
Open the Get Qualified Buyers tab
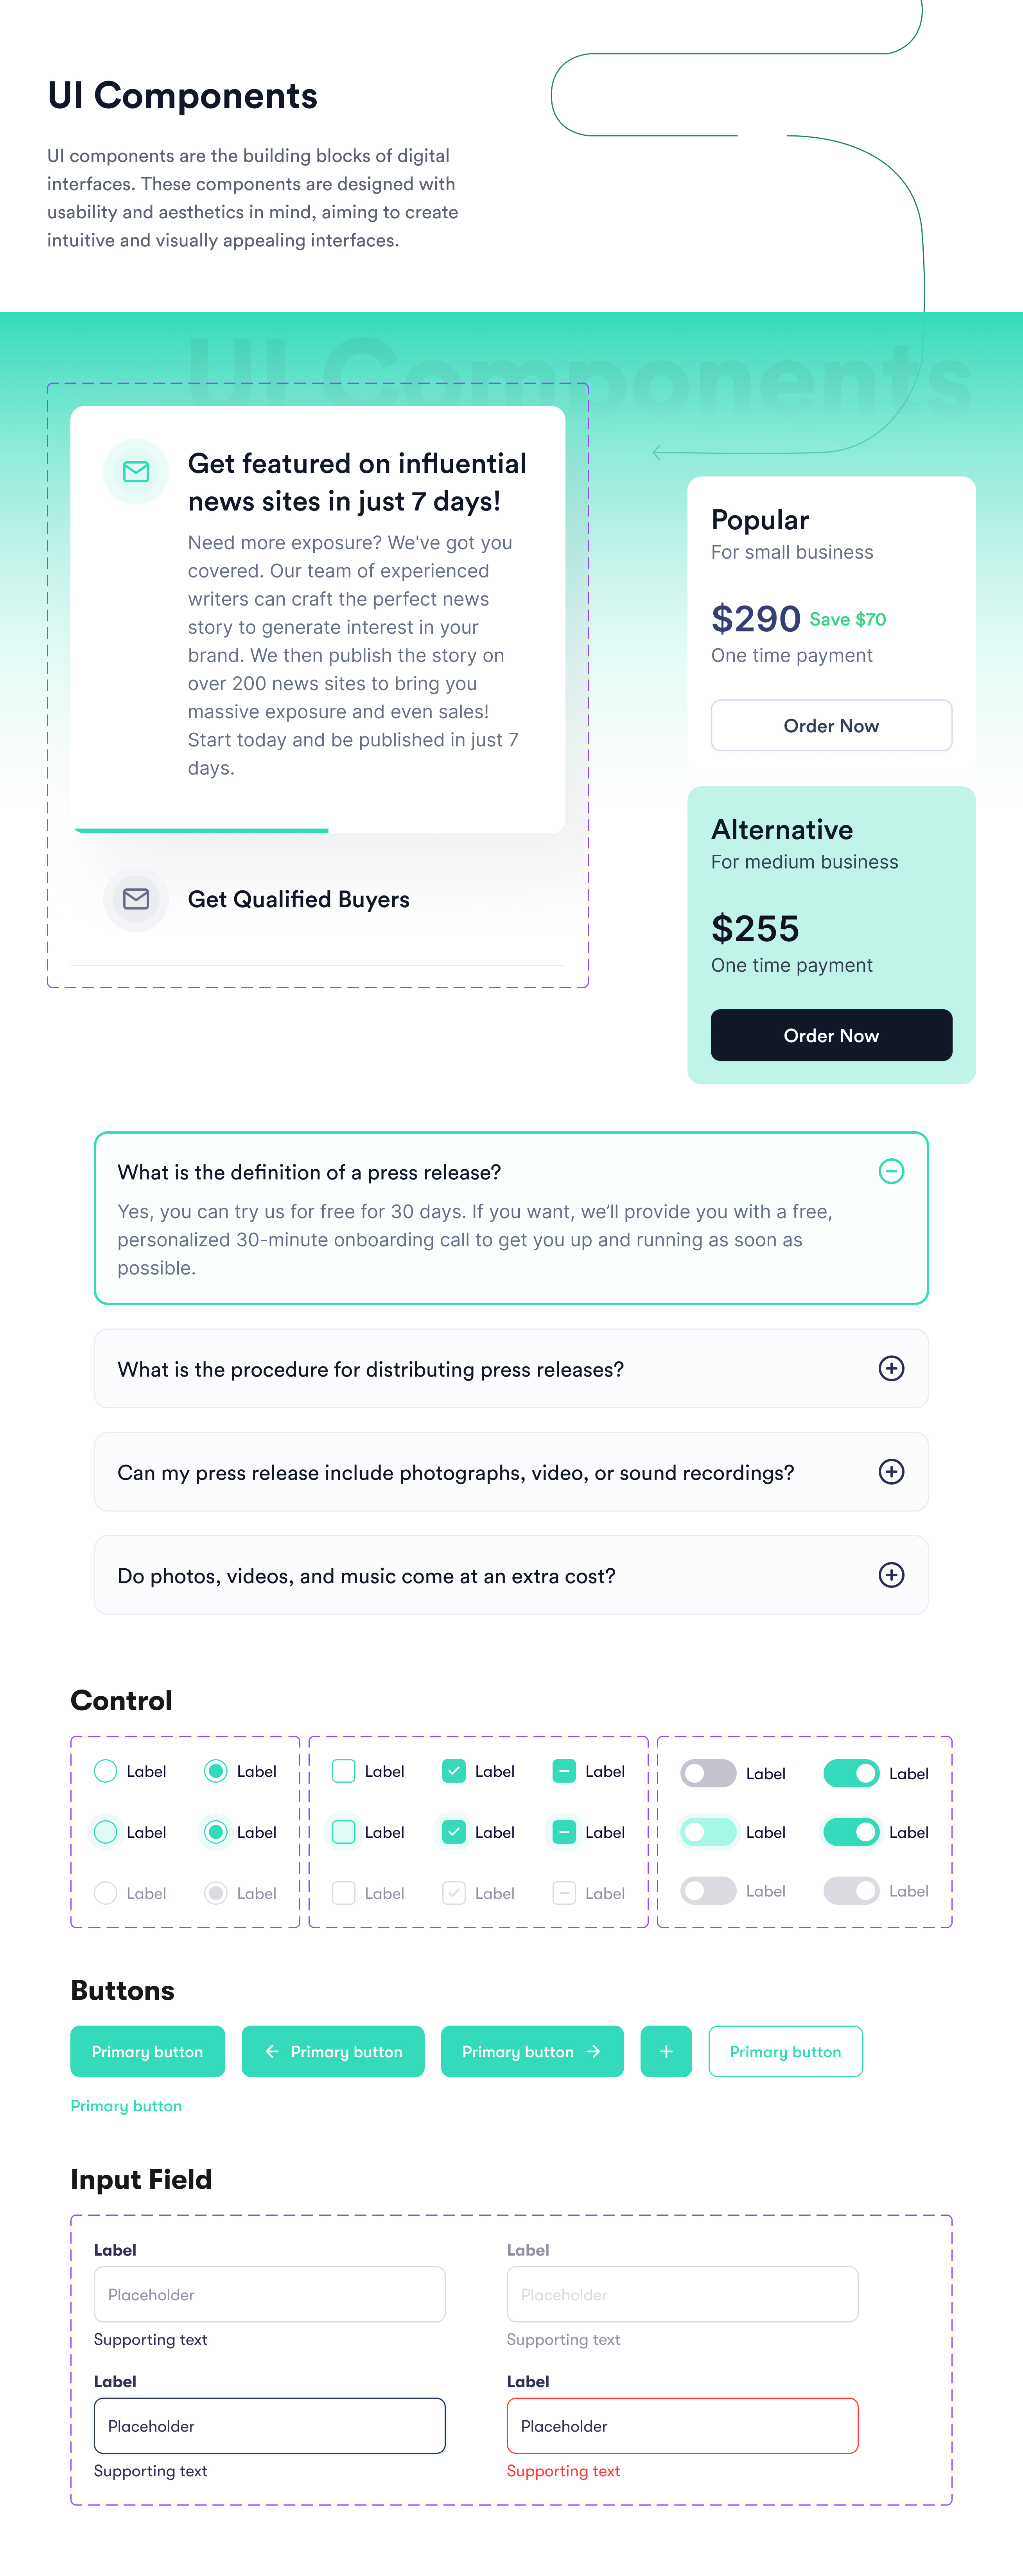[x=298, y=899]
